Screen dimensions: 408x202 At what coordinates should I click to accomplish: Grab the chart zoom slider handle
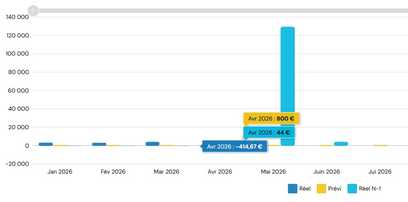(33, 11)
